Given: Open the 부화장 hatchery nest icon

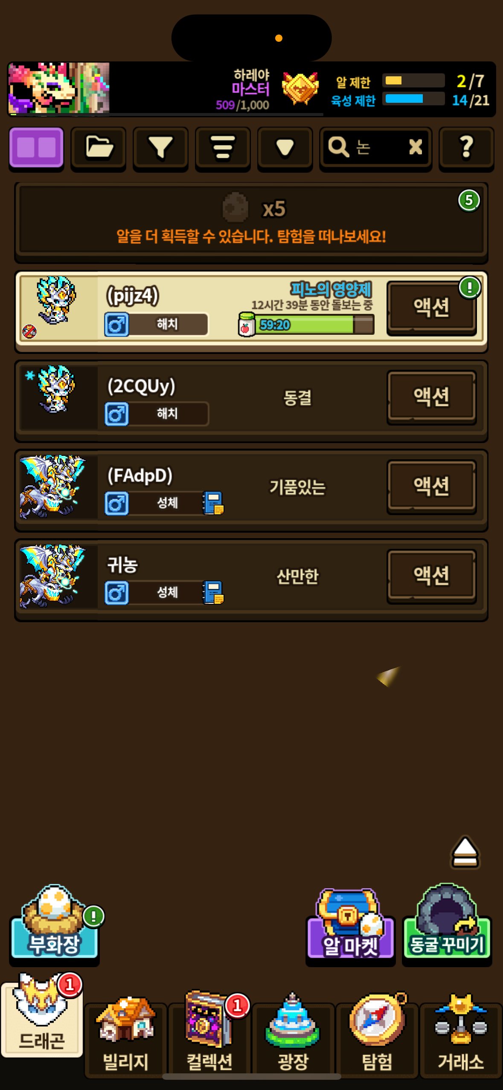Looking at the screenshot, I should [55, 924].
